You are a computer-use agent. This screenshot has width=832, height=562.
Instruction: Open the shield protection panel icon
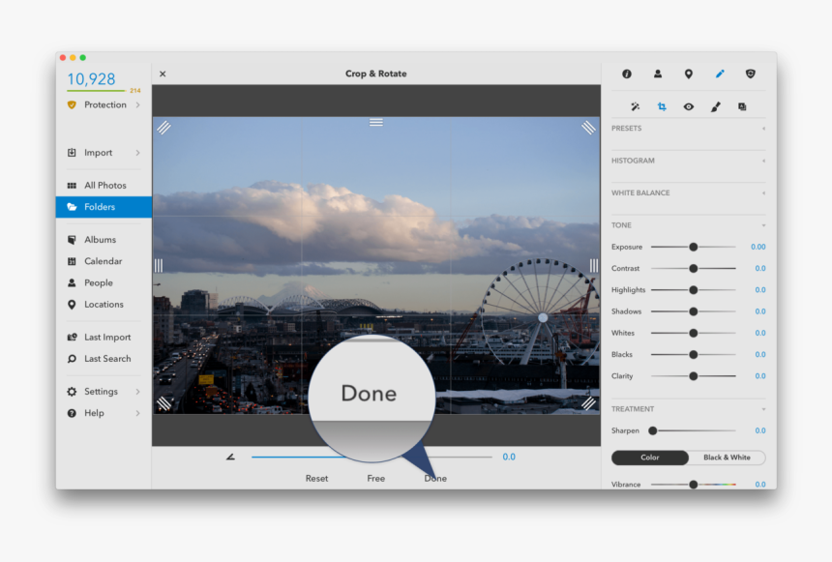751,74
